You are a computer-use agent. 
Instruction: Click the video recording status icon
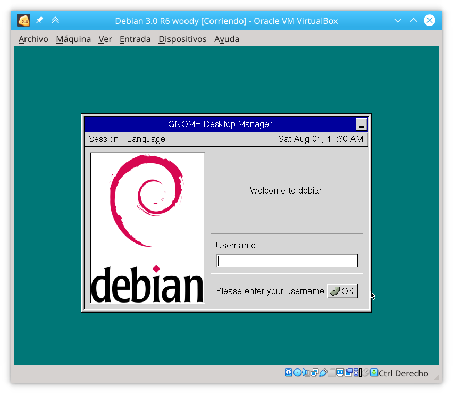348,373
